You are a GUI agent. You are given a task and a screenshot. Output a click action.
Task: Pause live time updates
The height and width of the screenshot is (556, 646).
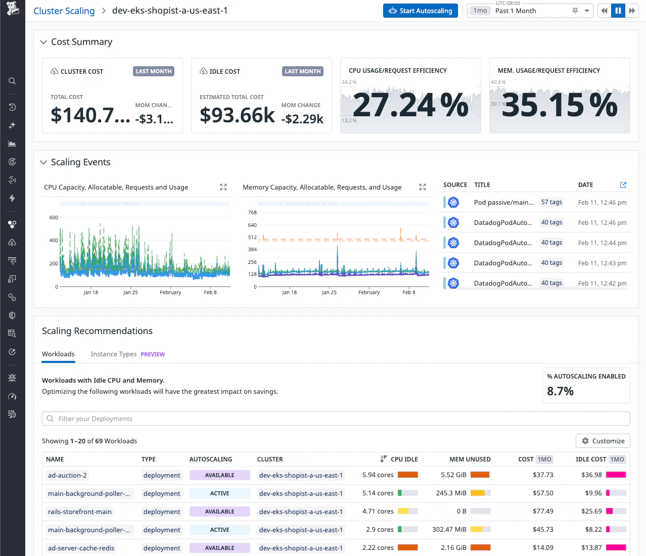click(x=618, y=11)
